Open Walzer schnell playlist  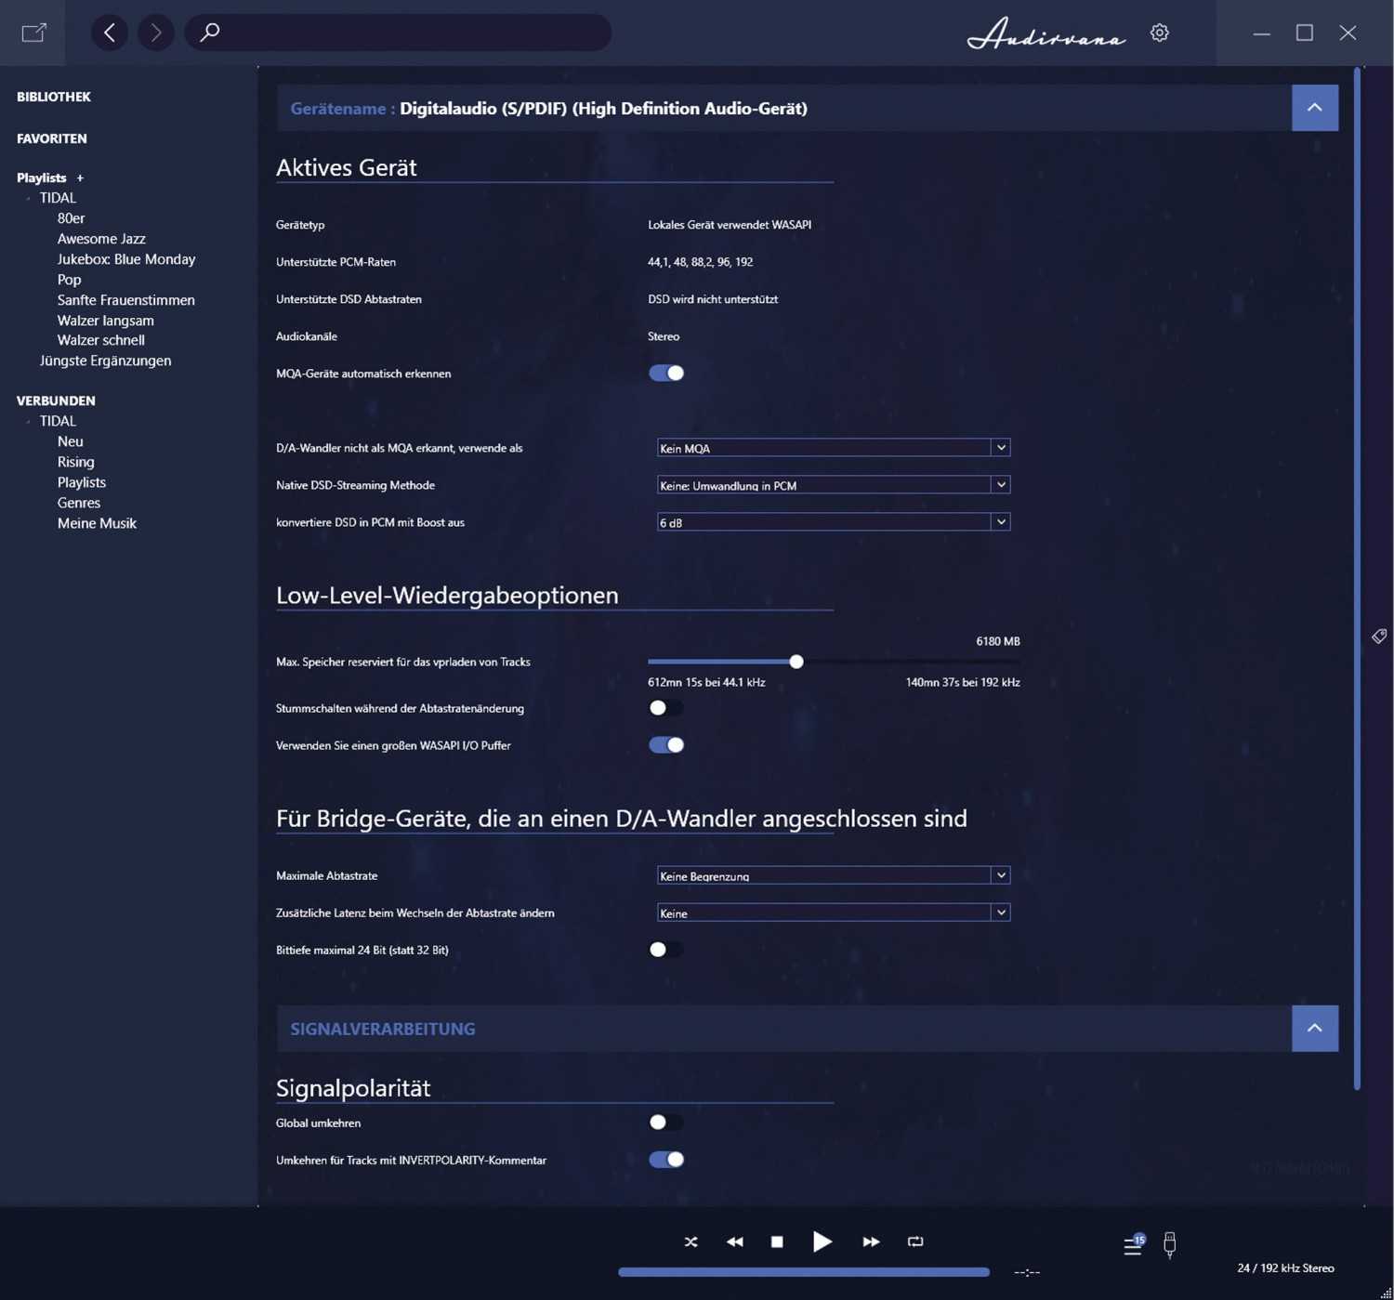[x=101, y=340]
